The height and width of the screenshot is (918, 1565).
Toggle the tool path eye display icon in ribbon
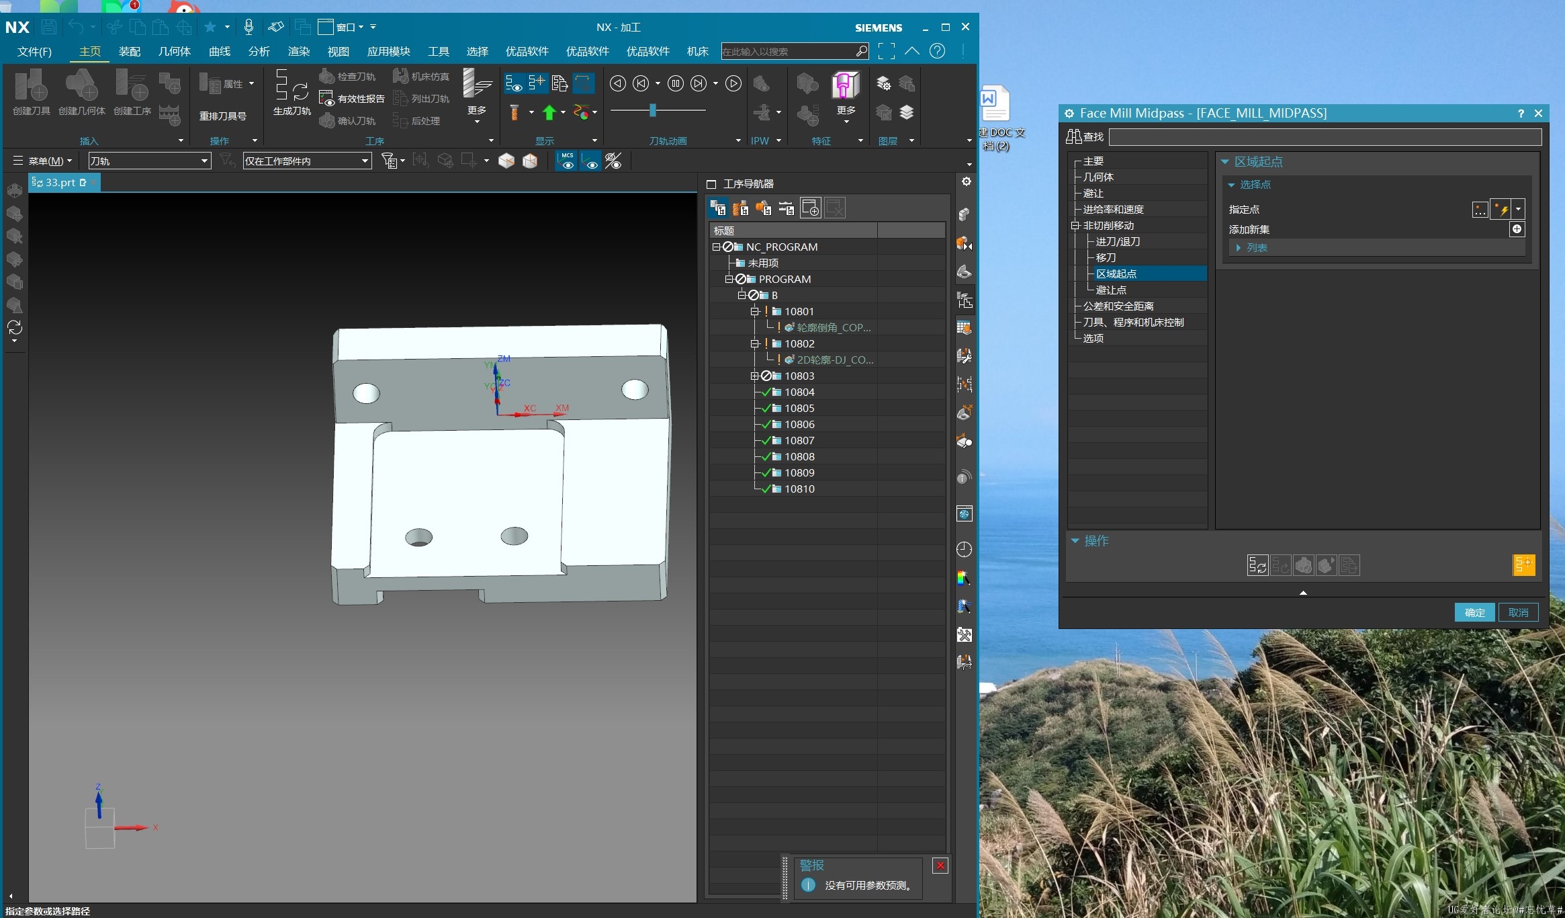click(514, 83)
